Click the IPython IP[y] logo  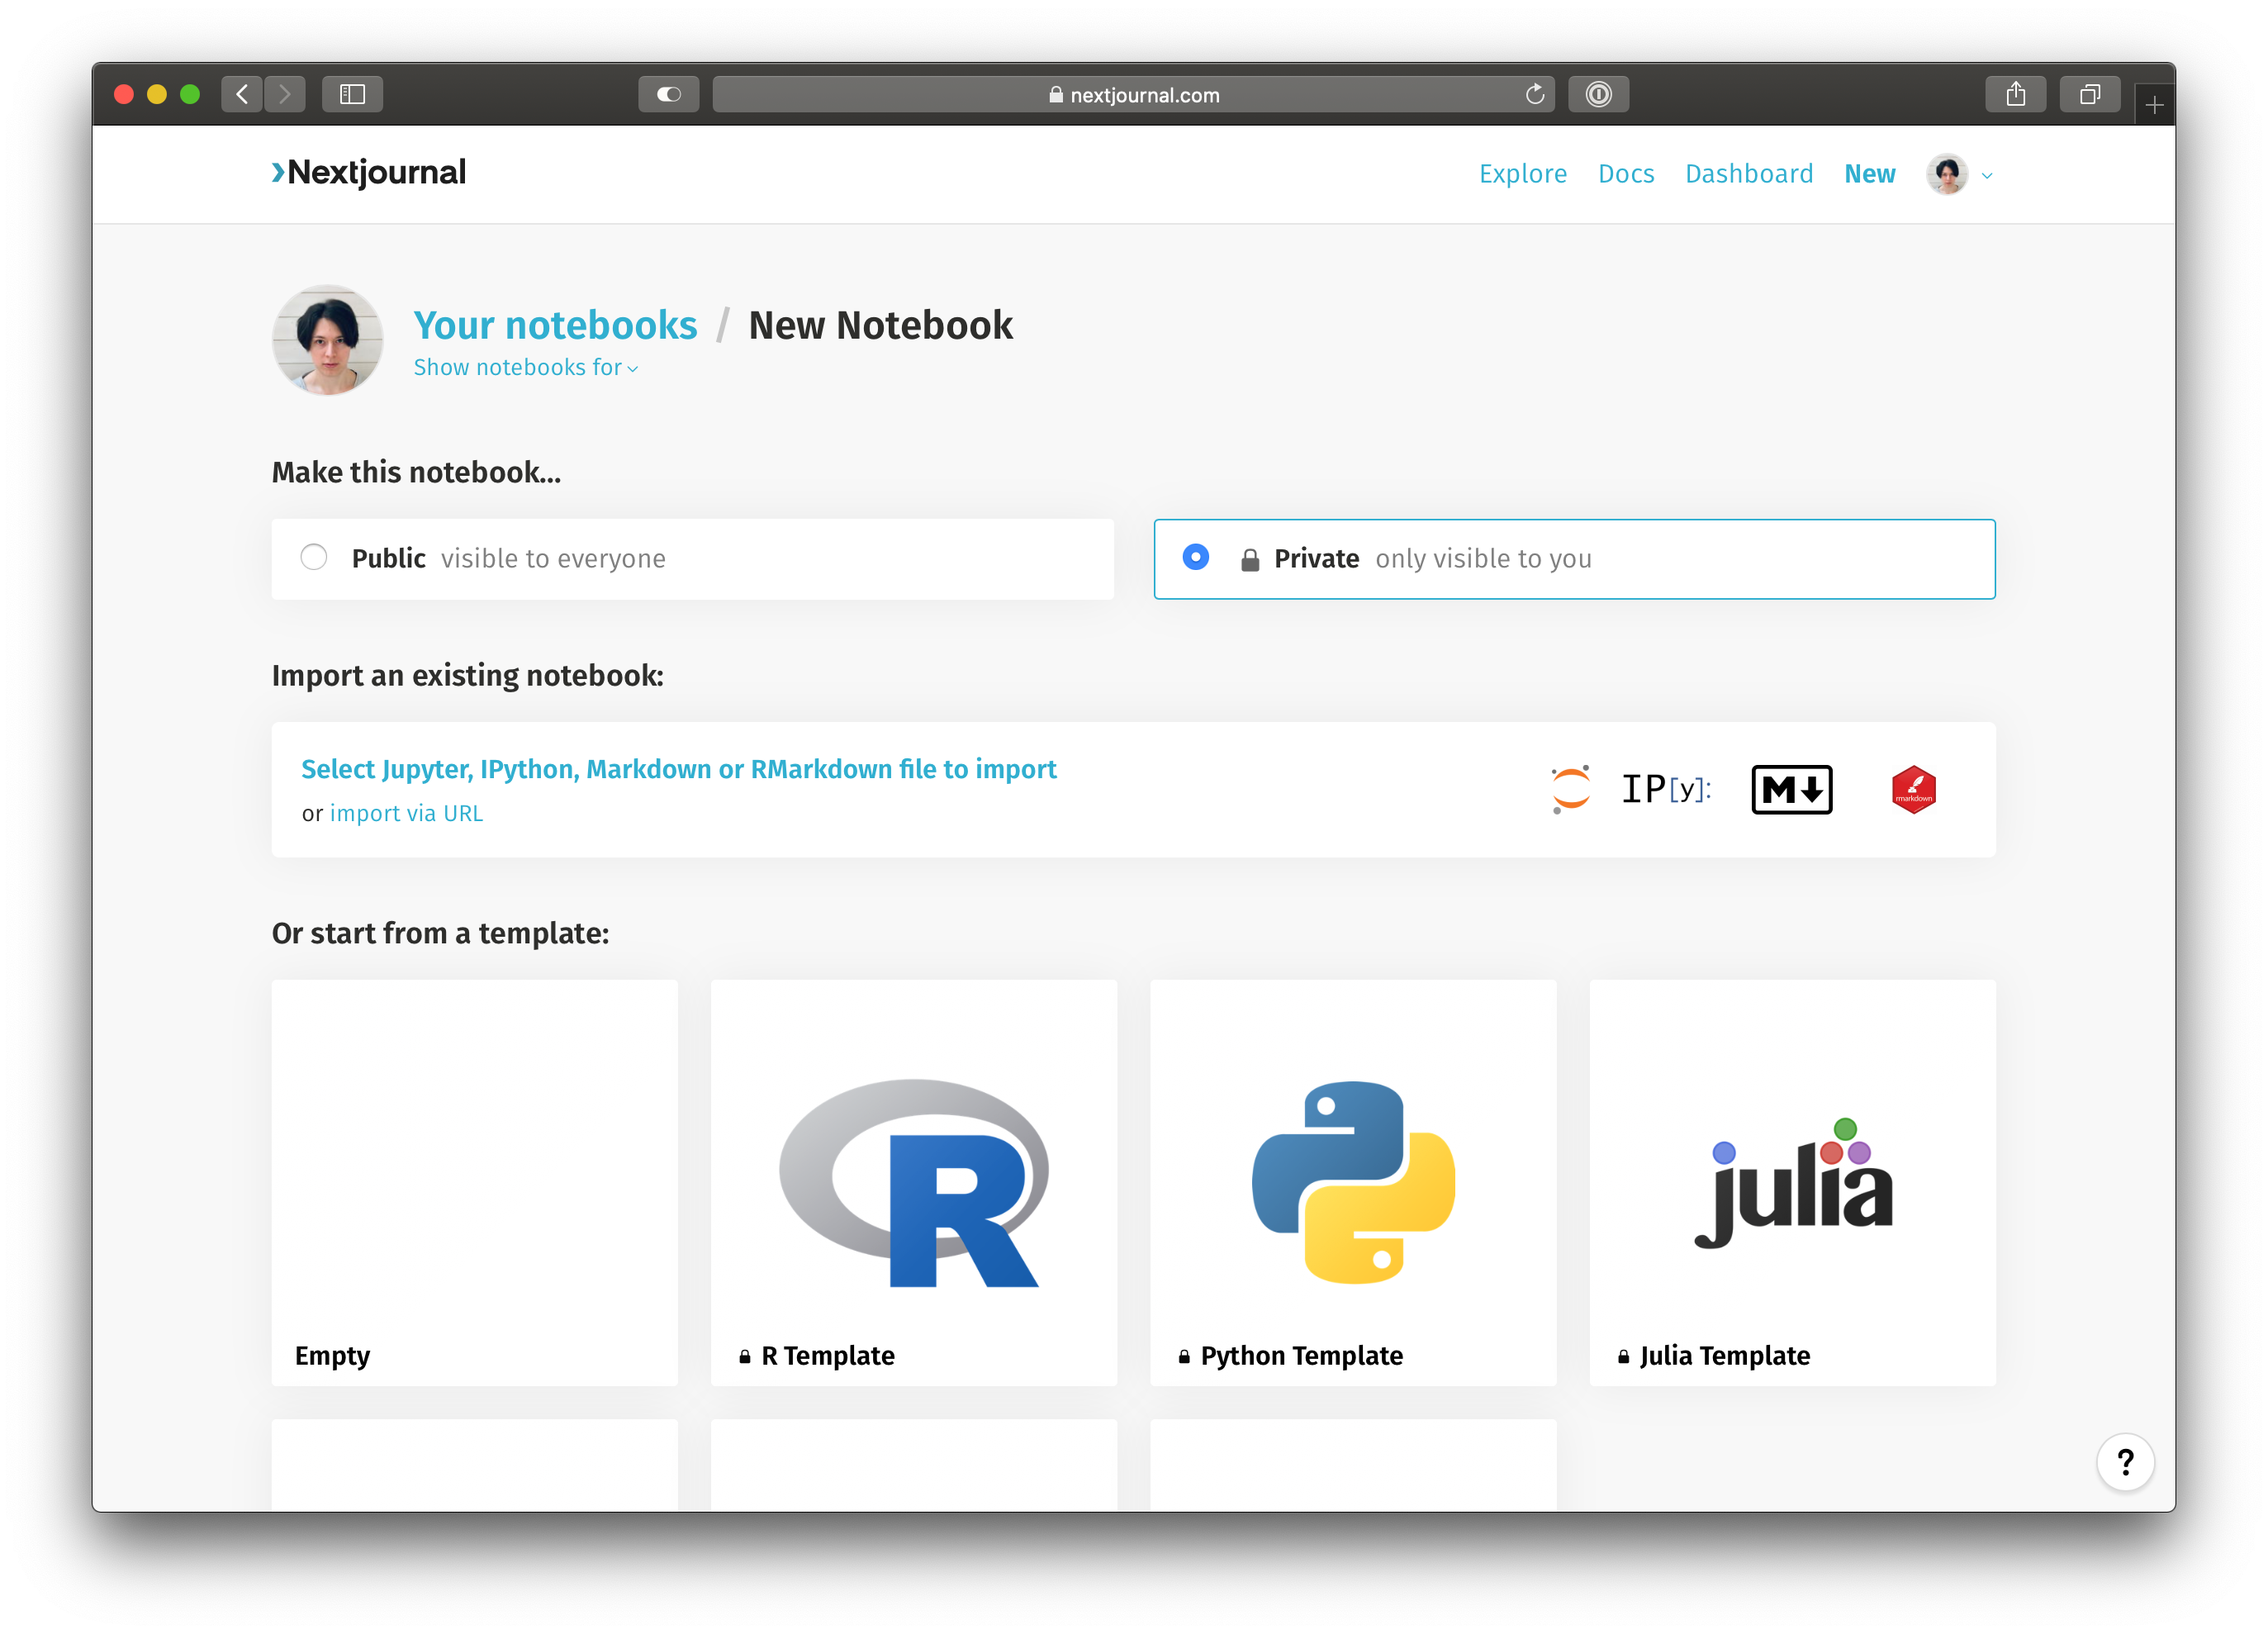(1666, 789)
